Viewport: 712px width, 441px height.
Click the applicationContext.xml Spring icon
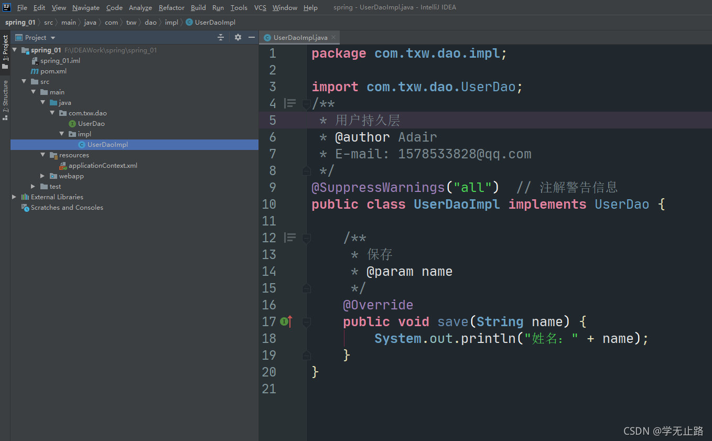click(63, 166)
